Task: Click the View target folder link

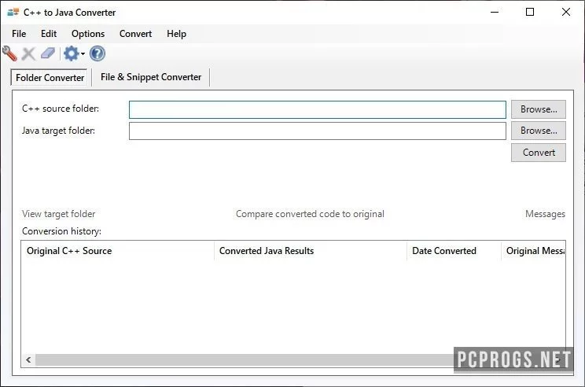Action: click(x=58, y=214)
